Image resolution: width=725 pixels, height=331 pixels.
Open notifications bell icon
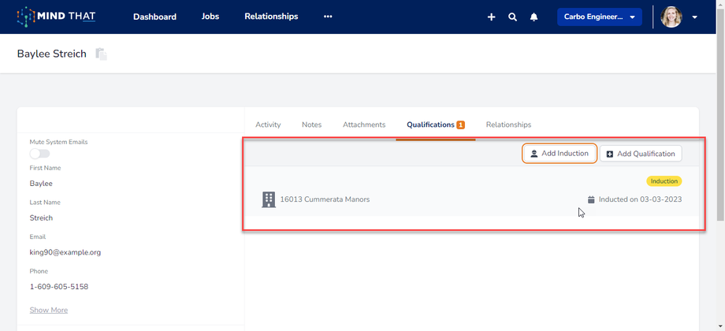pos(534,17)
